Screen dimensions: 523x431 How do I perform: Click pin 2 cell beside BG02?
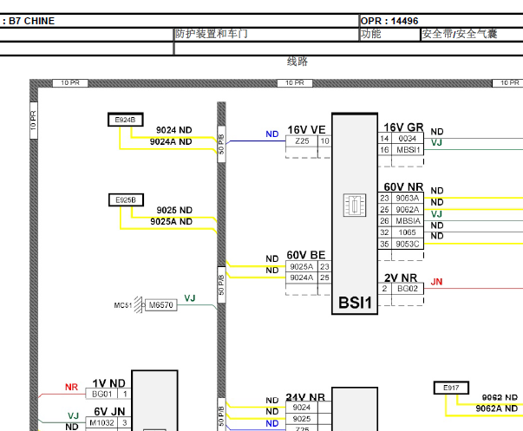[384, 289]
